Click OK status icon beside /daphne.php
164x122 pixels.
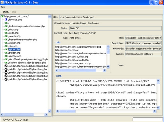(6, 56)
